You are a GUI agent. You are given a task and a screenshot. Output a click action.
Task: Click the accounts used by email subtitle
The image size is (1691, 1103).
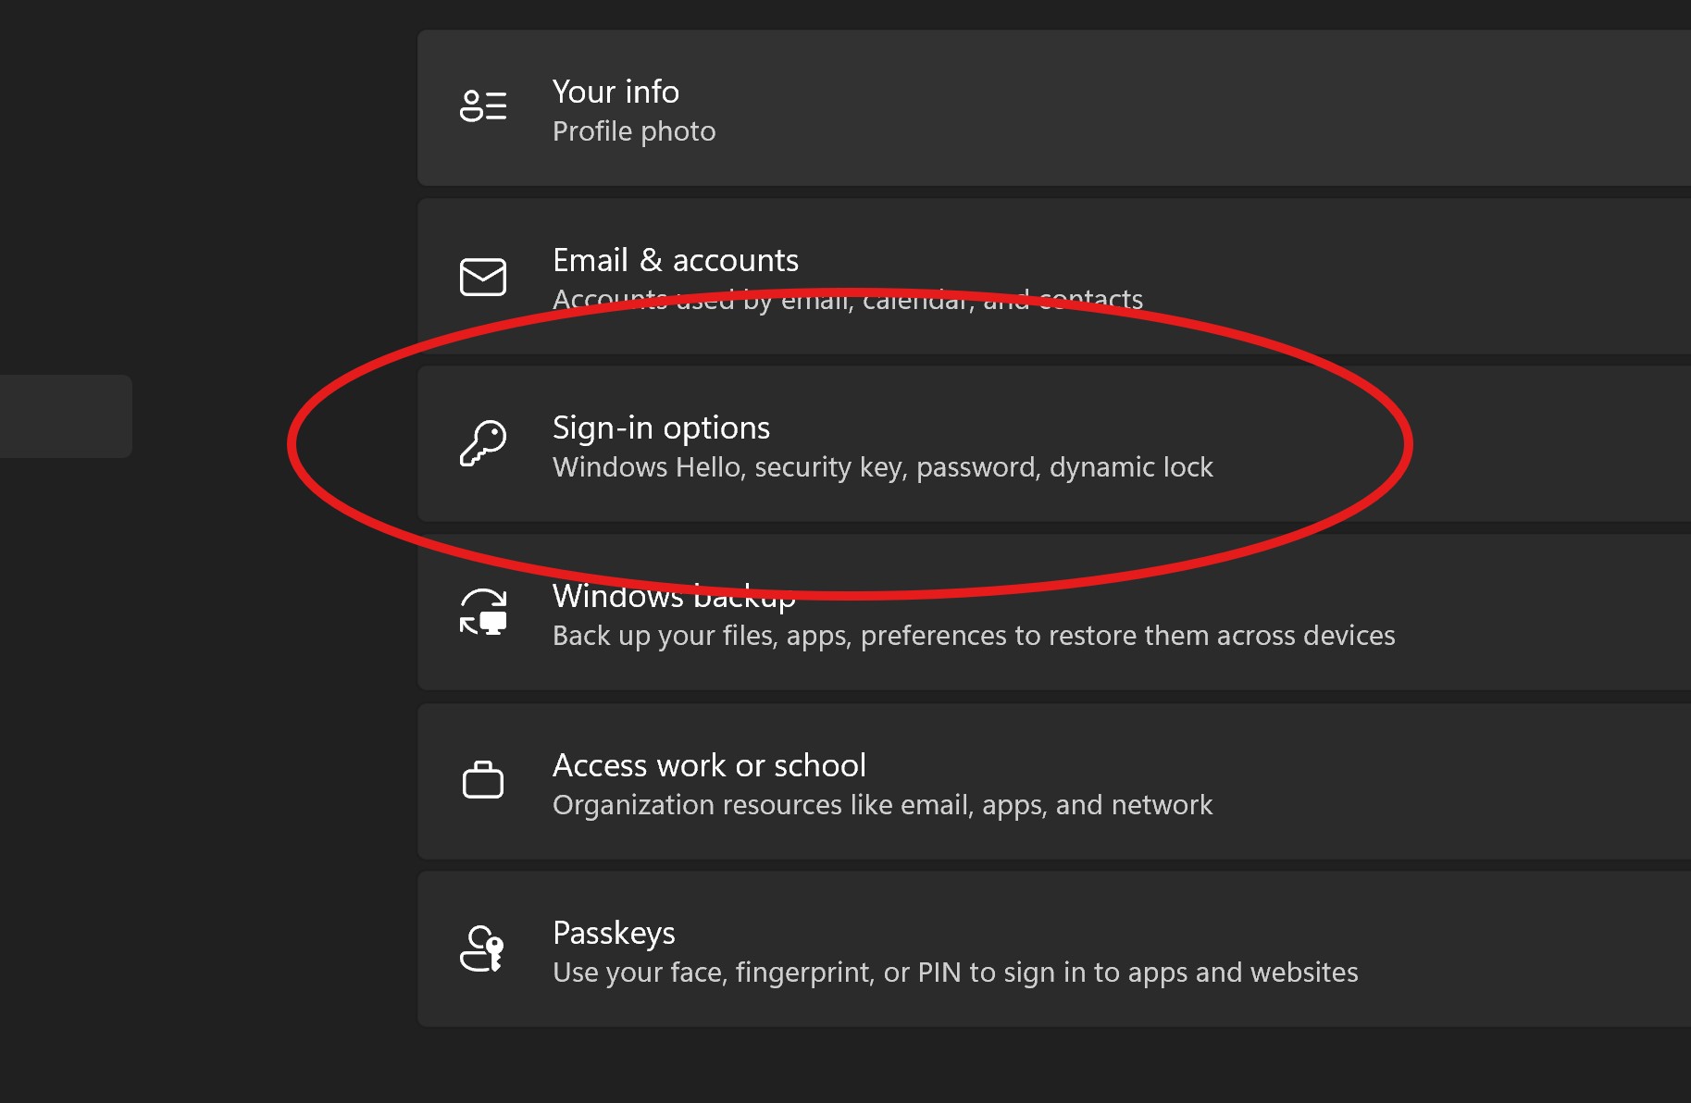pos(847,299)
